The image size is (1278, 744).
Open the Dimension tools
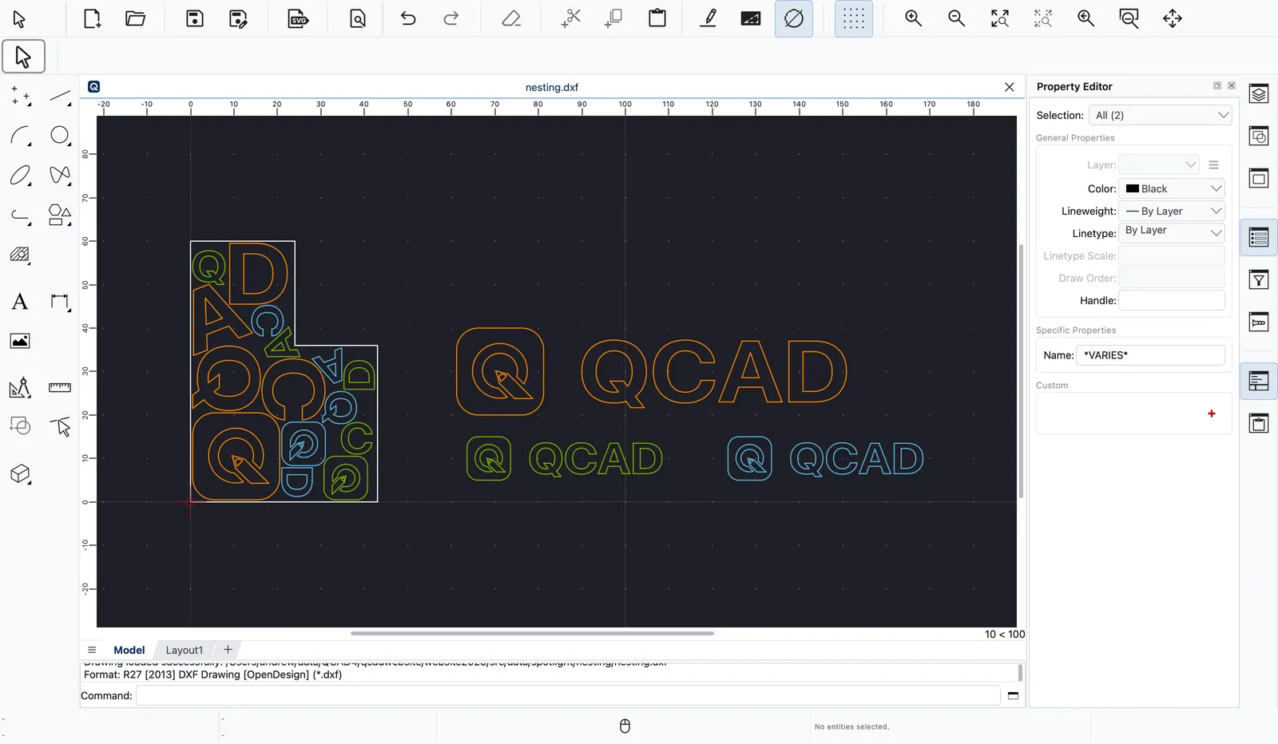point(60,302)
